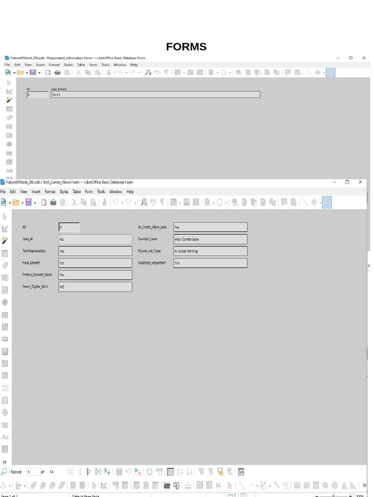Insert special character Omega in Tech_Career_Views toolbar
The width and height of the screenshot is (373, 497).
click(x=219, y=202)
